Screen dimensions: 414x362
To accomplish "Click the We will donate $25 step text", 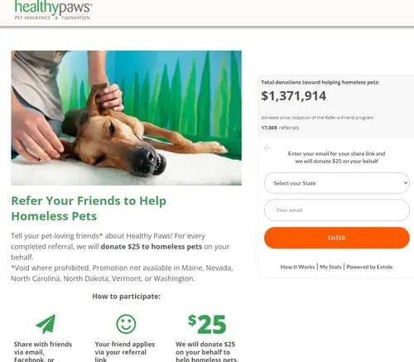I will 207,352.
